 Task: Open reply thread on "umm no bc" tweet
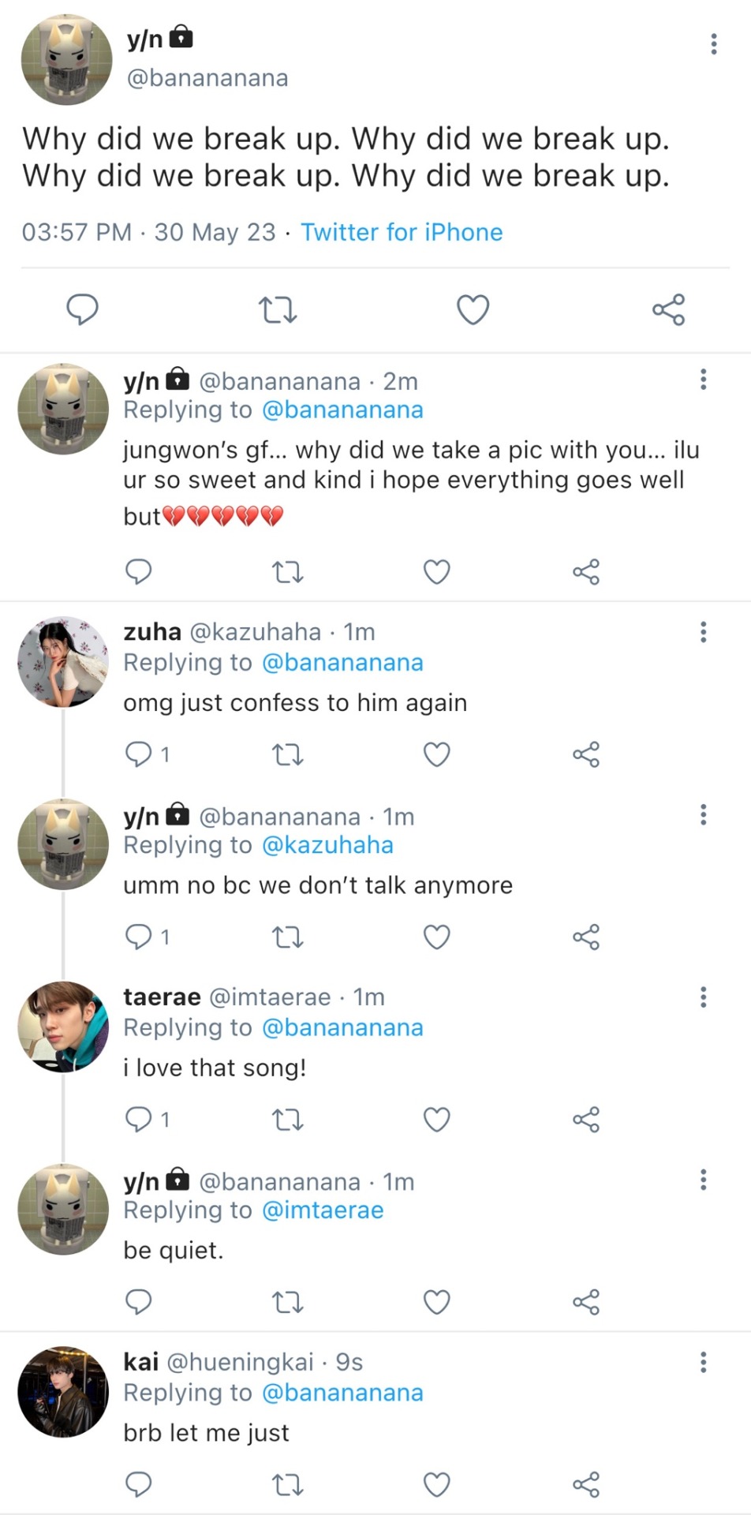pos(139,937)
